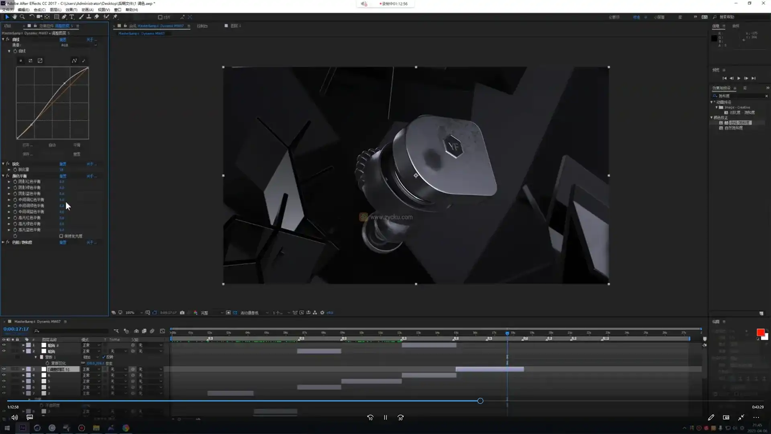Select the horizontal Type tool

(72, 17)
